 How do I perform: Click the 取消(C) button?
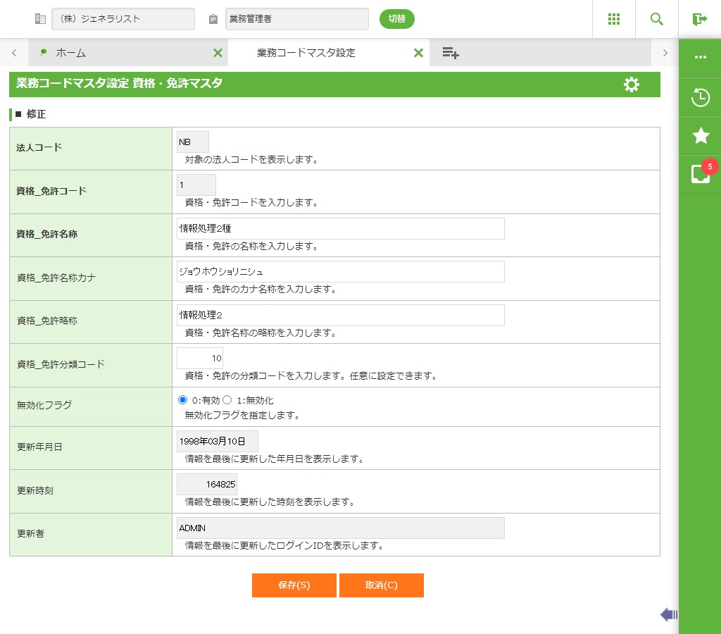[x=381, y=585]
